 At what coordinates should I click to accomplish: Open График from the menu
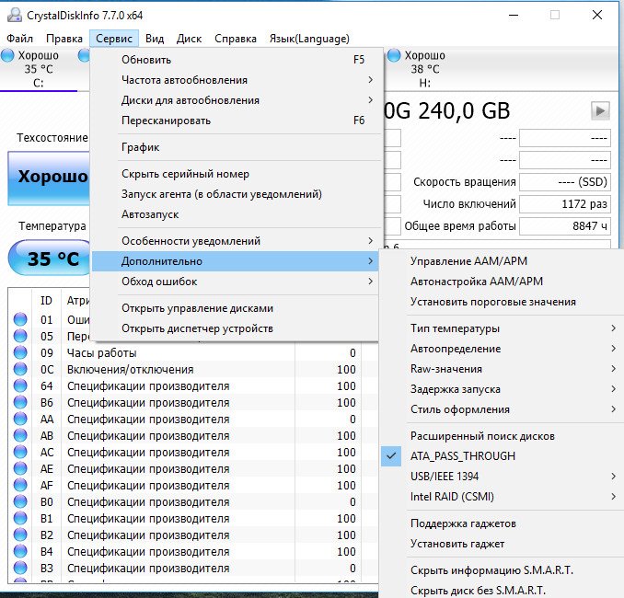coord(235,147)
